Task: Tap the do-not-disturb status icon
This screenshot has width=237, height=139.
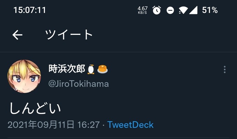Action: tap(170, 10)
